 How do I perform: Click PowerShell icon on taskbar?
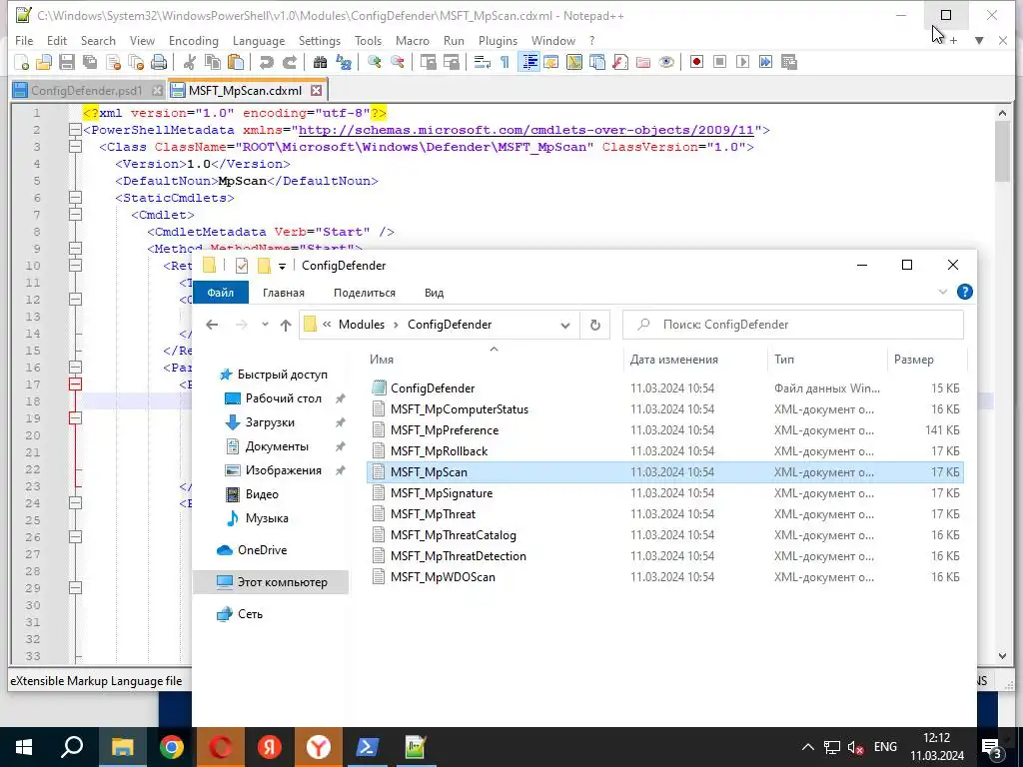368,747
